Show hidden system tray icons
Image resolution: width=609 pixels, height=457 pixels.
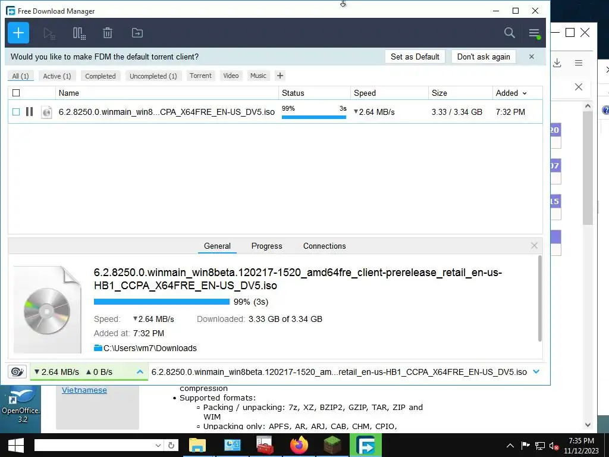pos(510,446)
